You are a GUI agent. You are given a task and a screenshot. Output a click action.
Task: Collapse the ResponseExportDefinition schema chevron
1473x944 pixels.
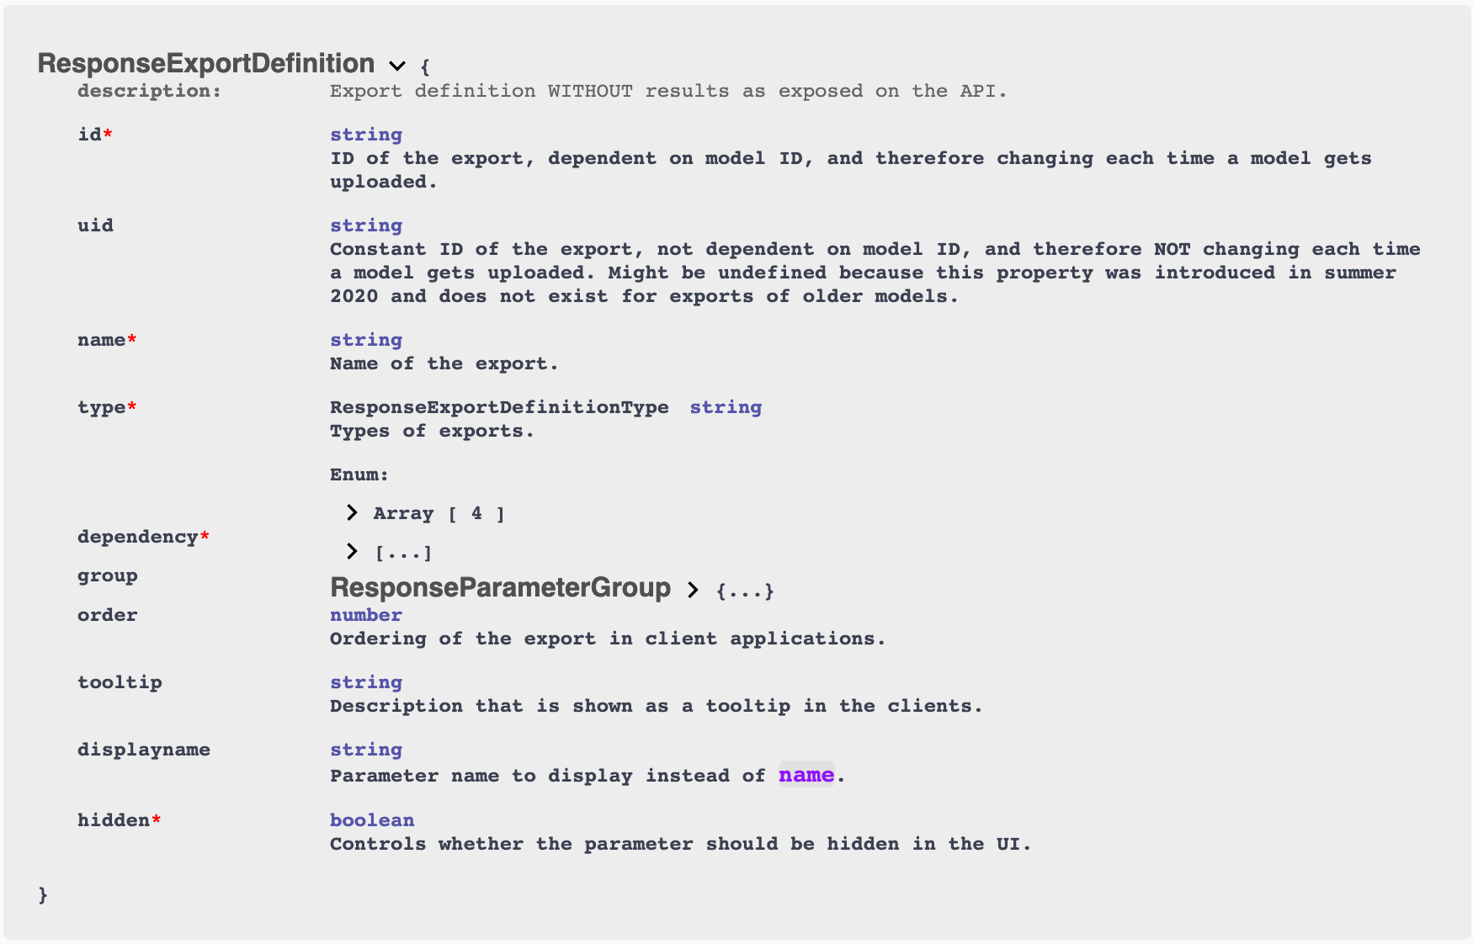click(x=397, y=66)
